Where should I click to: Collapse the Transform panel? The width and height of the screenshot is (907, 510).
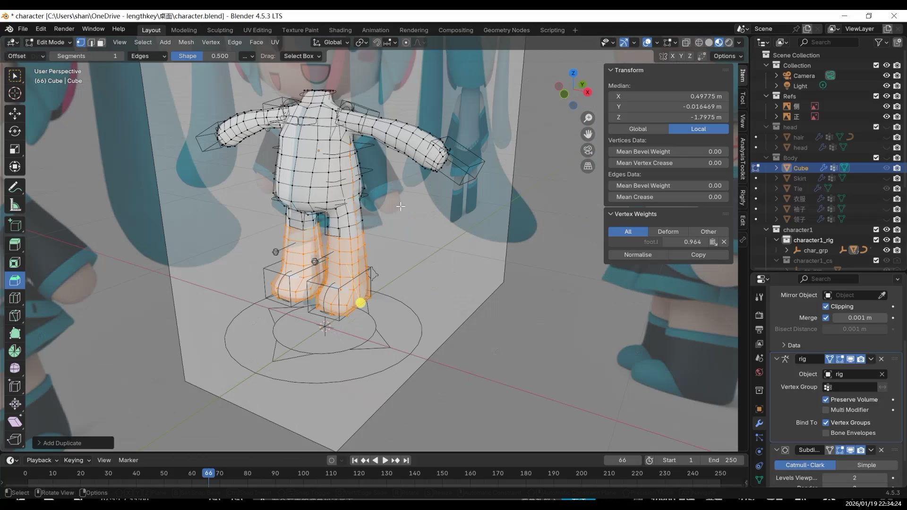610,70
